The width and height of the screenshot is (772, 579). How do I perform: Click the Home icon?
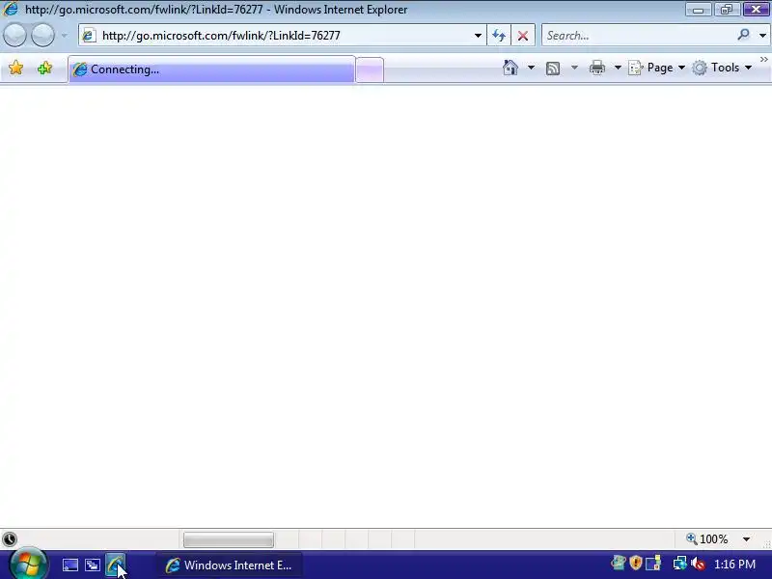tap(510, 68)
